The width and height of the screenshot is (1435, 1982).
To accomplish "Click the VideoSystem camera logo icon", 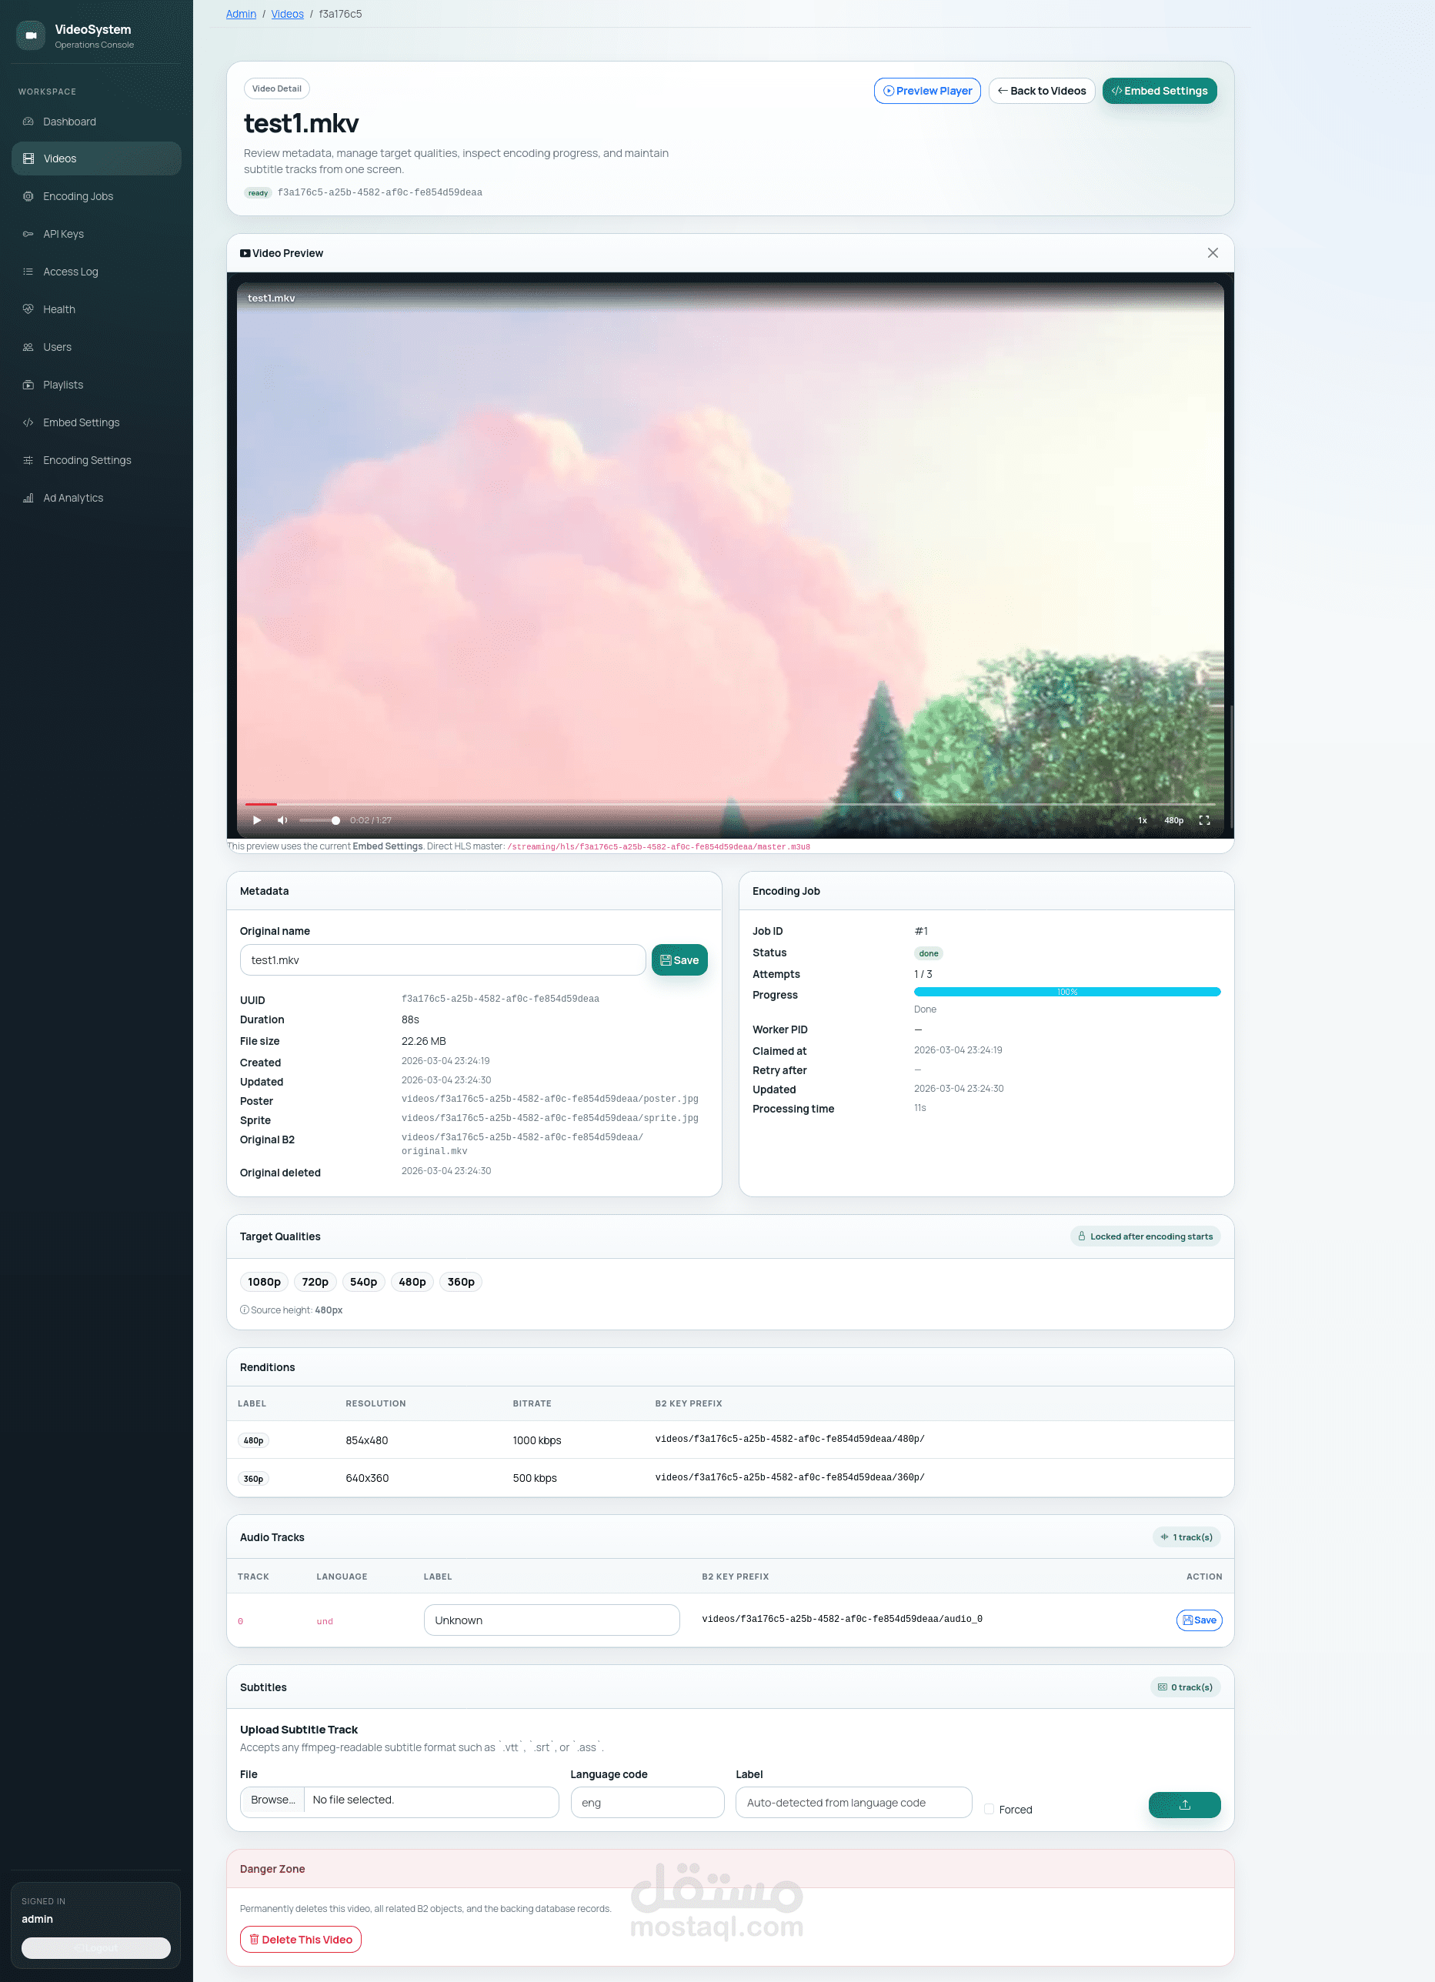I will coord(31,36).
